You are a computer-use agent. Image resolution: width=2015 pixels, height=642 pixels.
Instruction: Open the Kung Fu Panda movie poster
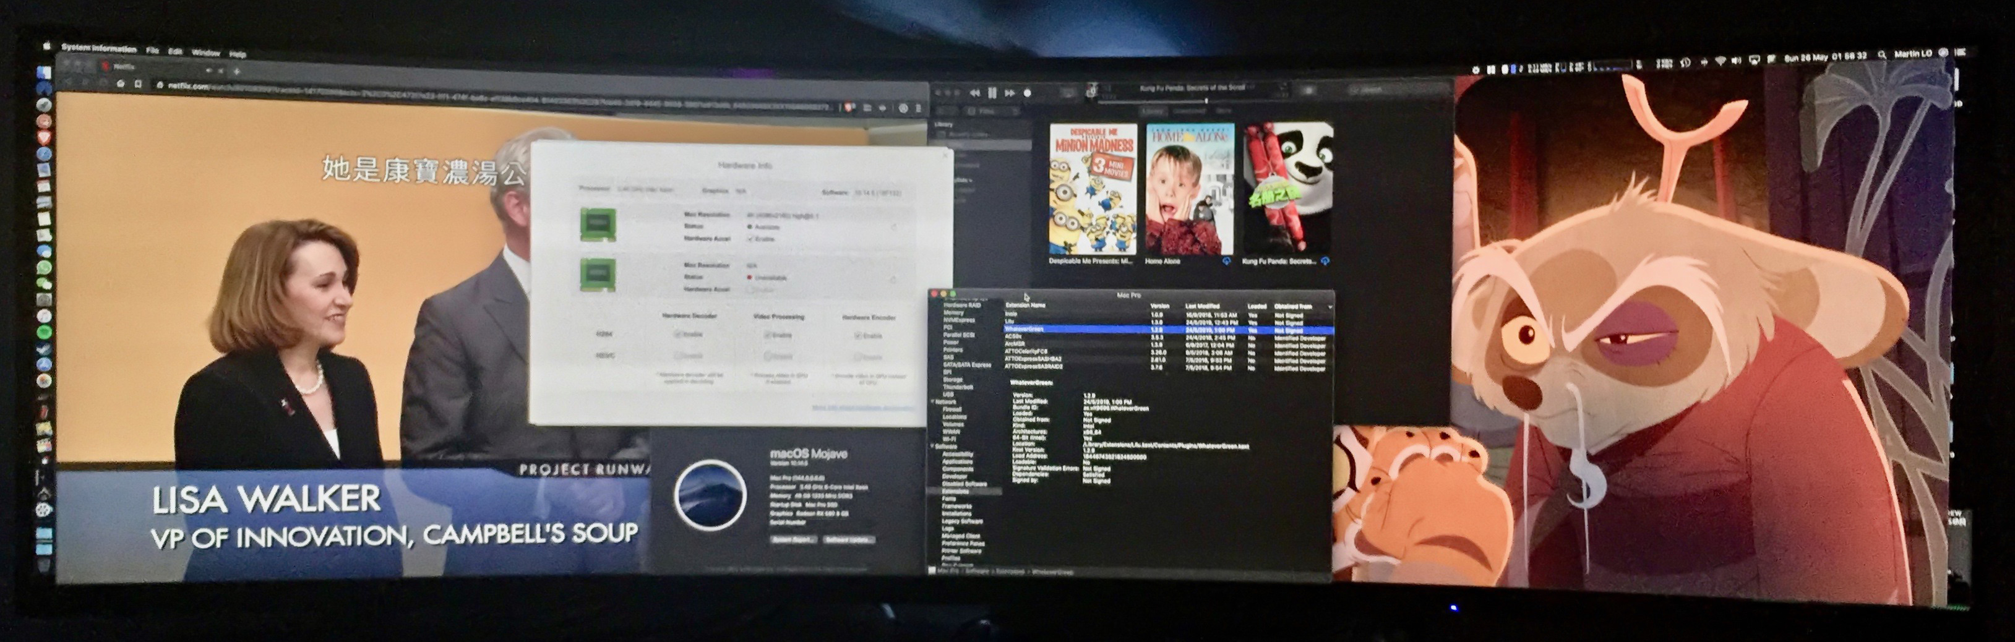click(1287, 189)
